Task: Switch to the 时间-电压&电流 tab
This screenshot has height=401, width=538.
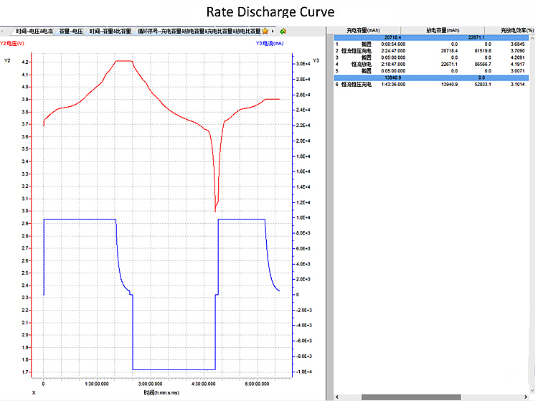Action: tap(35, 32)
